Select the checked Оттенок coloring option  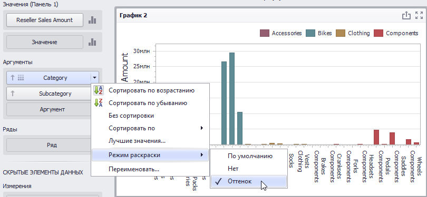pos(249,181)
